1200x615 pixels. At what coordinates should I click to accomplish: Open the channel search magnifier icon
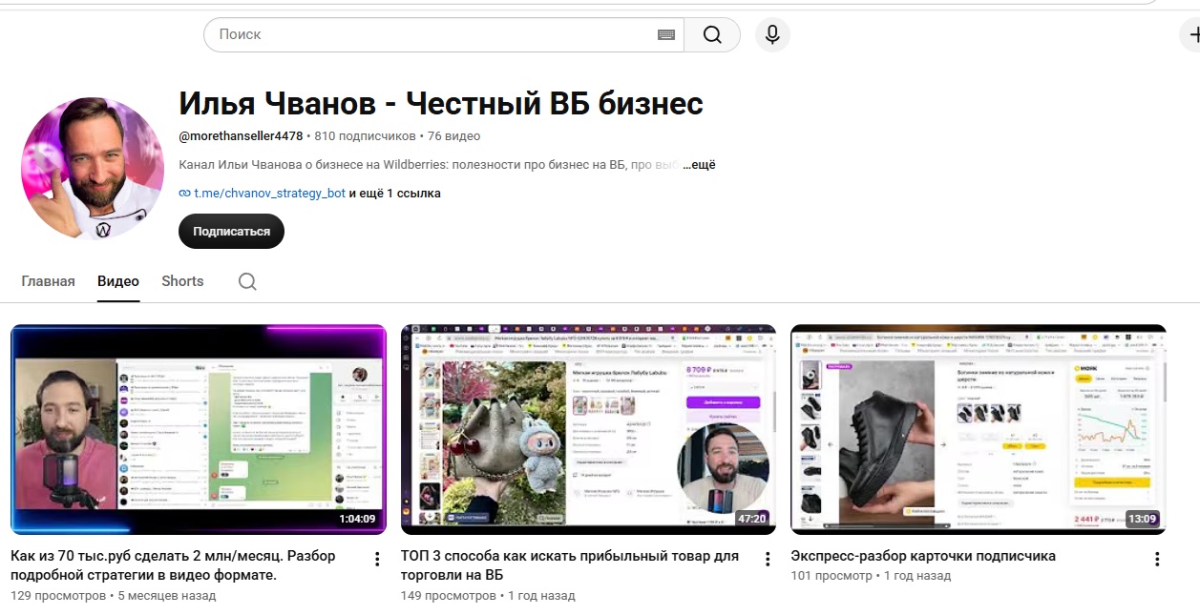247,281
